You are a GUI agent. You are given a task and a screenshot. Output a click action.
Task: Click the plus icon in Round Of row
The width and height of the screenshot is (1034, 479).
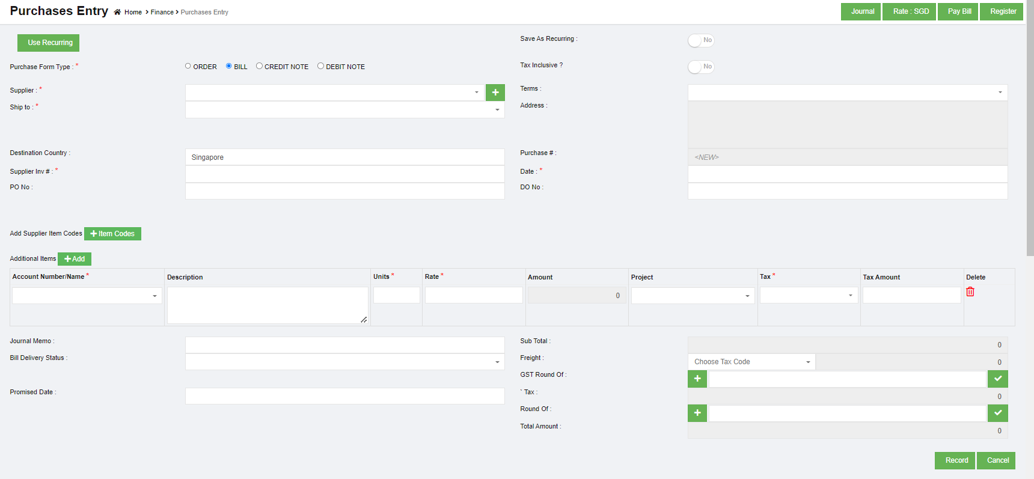(697, 413)
